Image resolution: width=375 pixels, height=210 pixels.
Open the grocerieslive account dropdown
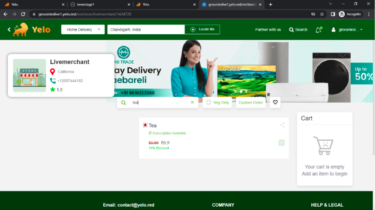tap(350, 30)
